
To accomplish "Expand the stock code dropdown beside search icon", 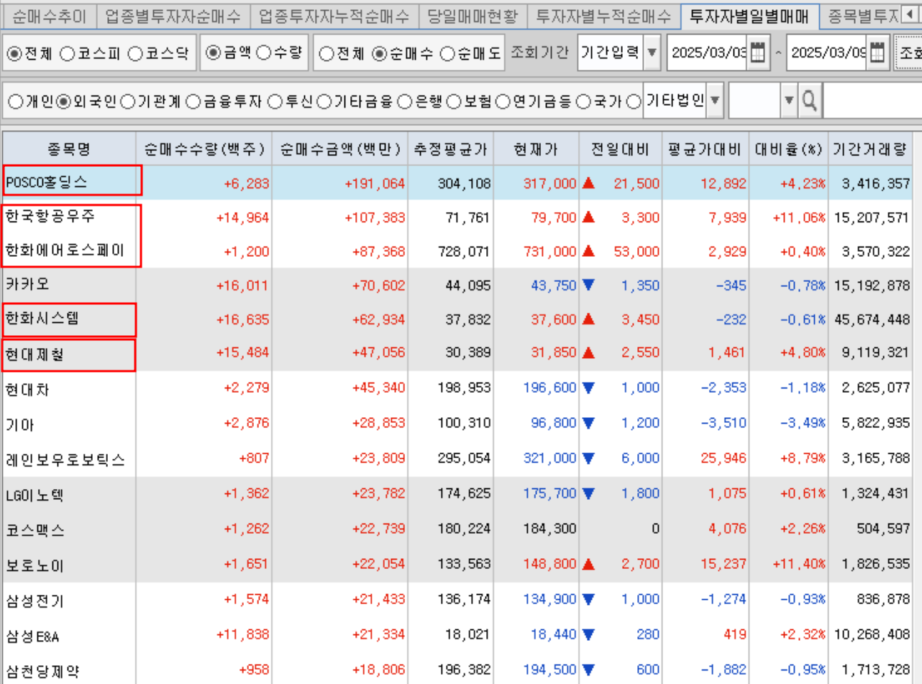I will (x=789, y=101).
